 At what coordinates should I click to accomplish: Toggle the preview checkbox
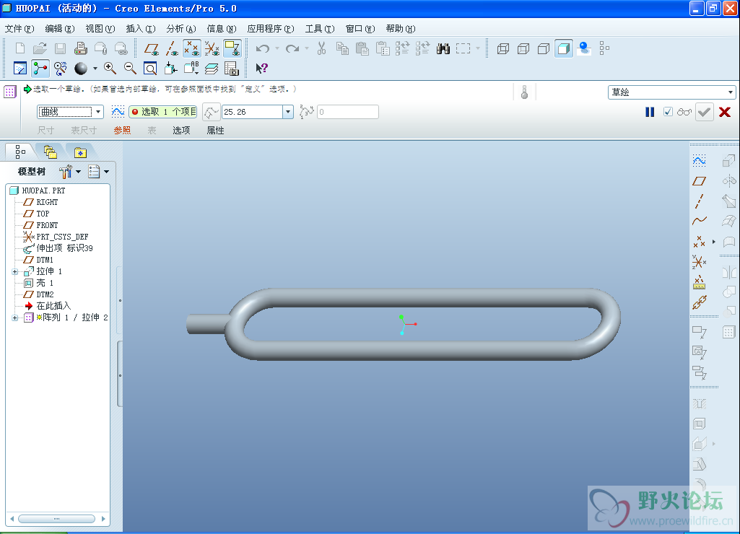pyautogui.click(x=668, y=112)
